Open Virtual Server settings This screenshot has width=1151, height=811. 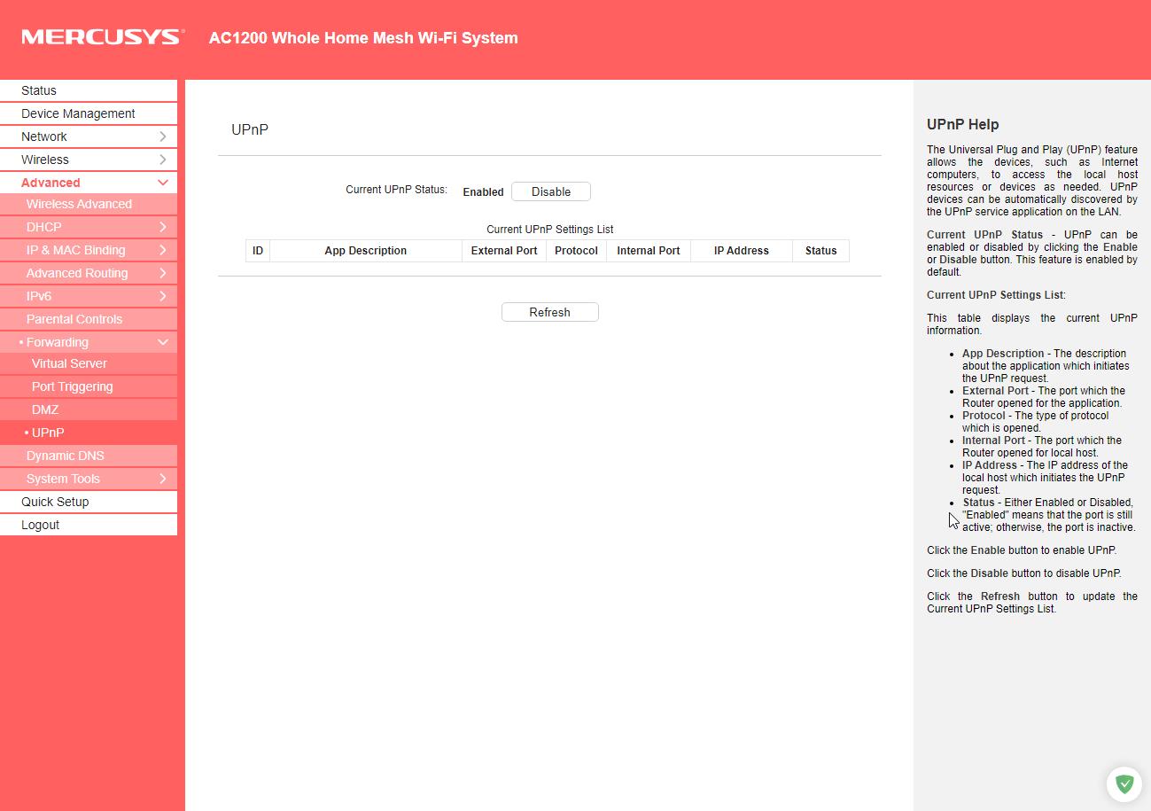coord(69,363)
